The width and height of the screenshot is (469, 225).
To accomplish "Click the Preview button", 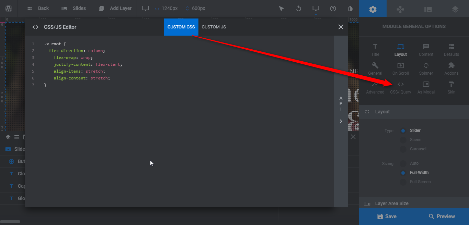I will (x=442, y=216).
